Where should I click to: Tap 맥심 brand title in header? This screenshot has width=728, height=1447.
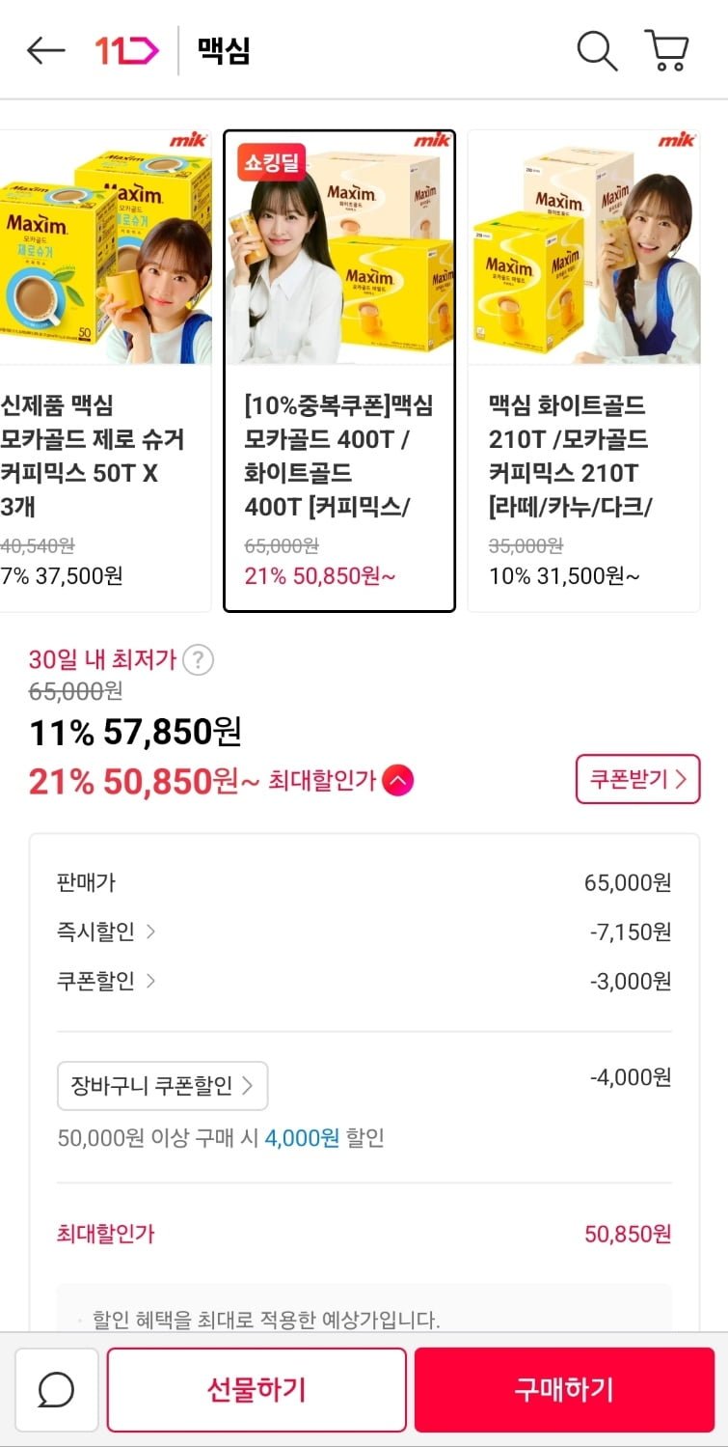click(x=224, y=50)
